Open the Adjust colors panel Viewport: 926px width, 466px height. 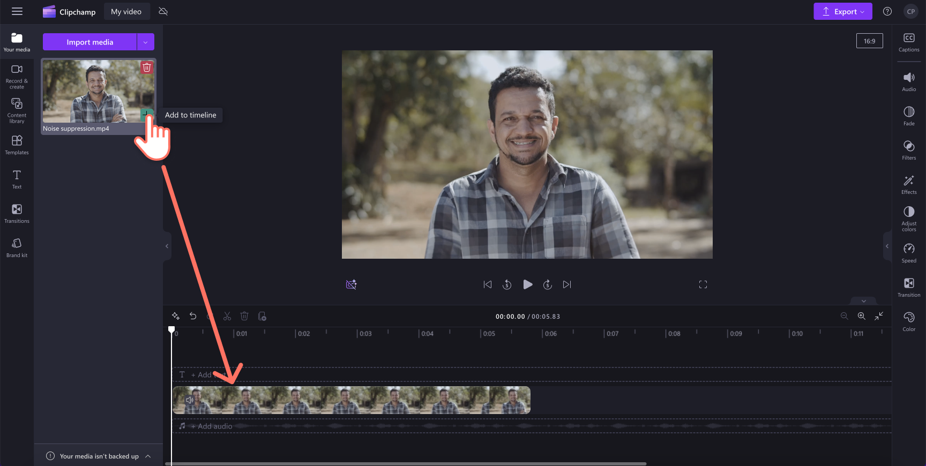point(909,219)
